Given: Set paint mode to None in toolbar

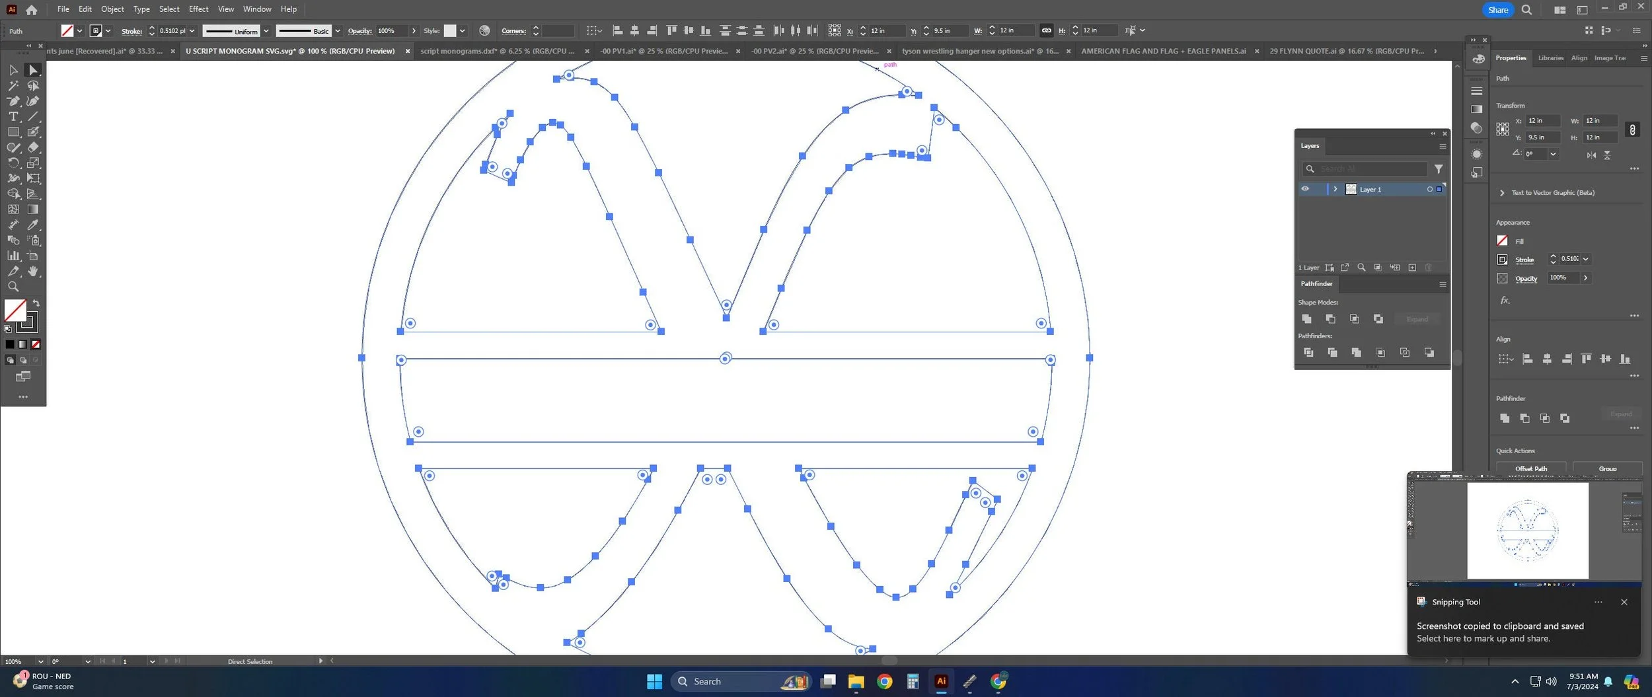Looking at the screenshot, I should point(36,344).
